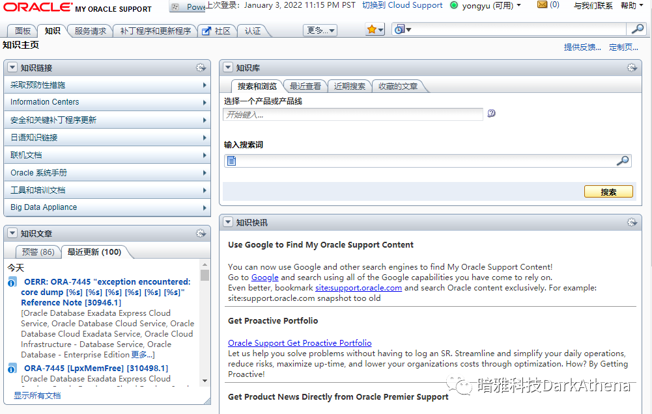
Task: Collapse the 知识快讯 panel
Action: [228, 222]
